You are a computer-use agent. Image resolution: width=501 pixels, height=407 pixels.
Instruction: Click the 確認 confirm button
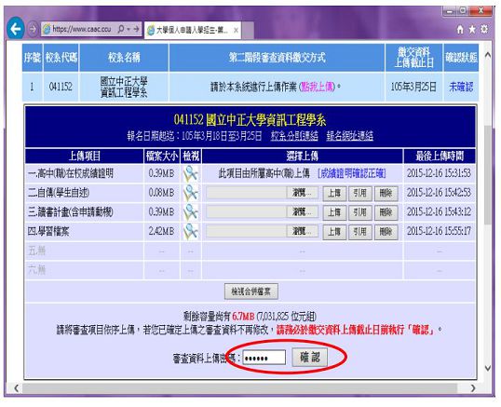coord(310,357)
